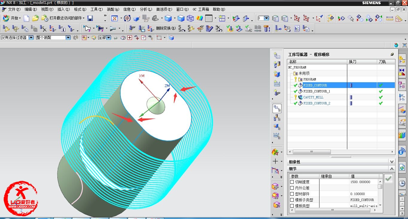Screen dimensions: 408x219
Task: Open the work layer number dropdown
Action: tap(266, 19)
